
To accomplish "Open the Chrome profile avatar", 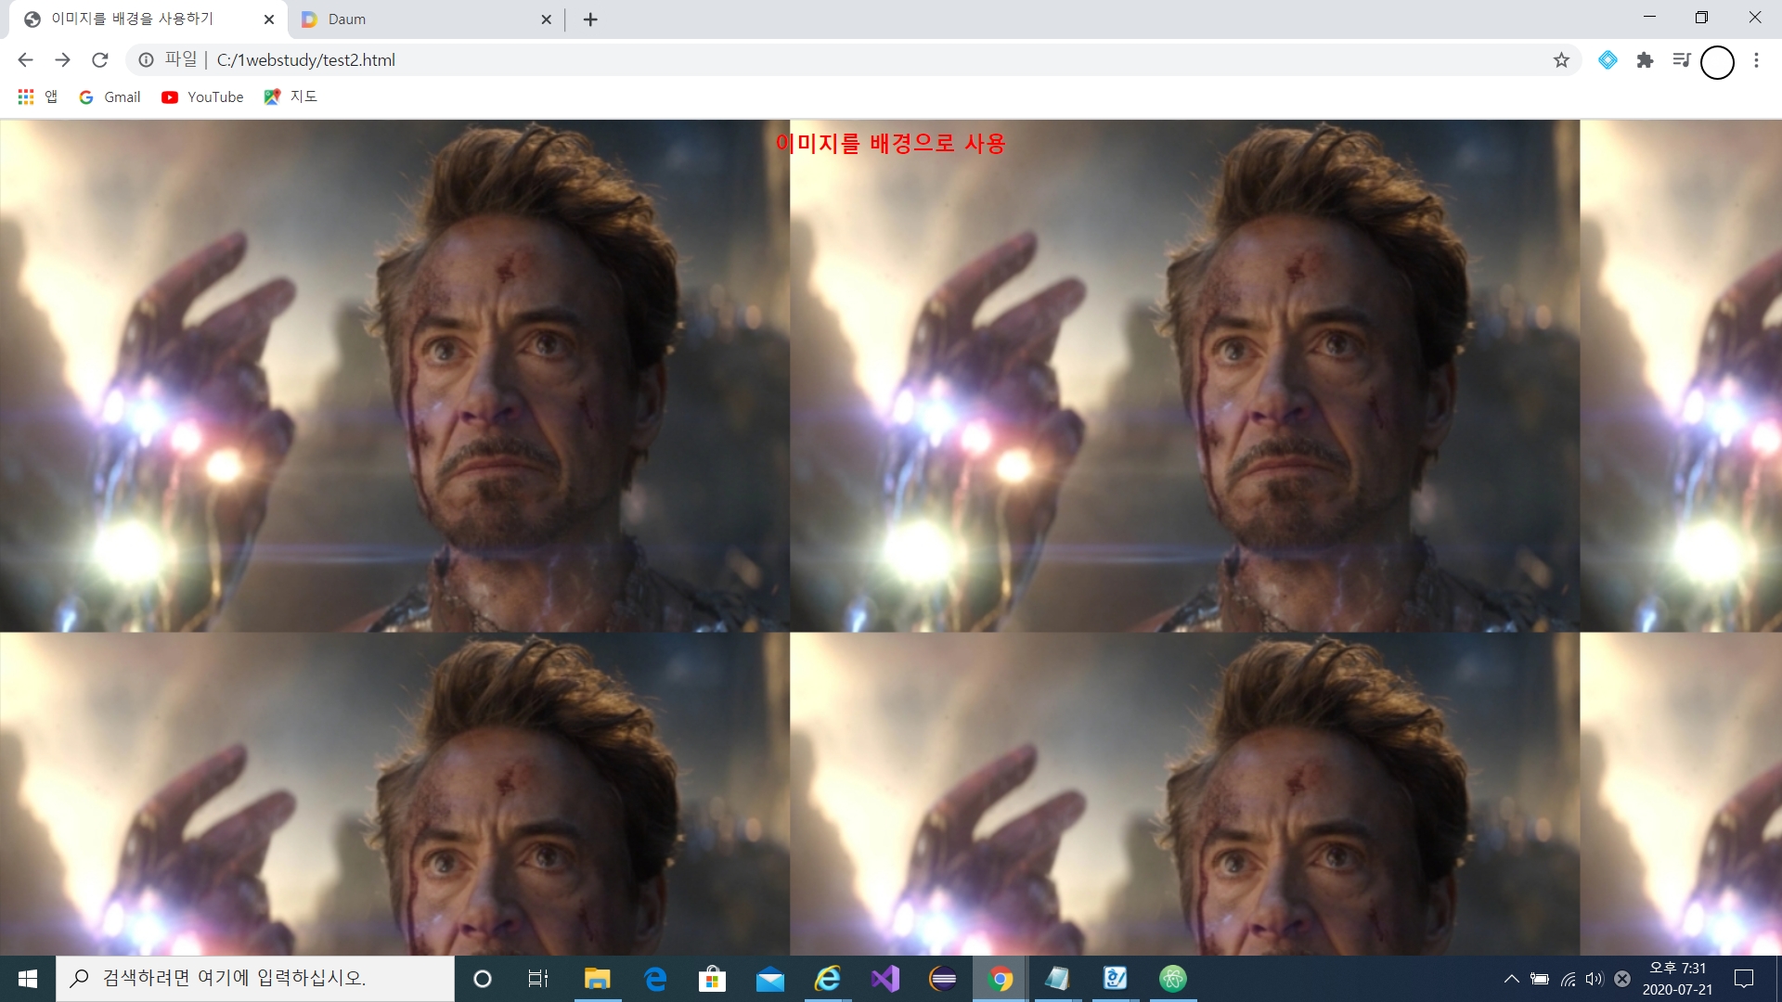I will pyautogui.click(x=1717, y=62).
